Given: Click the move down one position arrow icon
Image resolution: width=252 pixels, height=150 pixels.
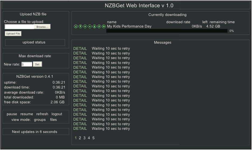Looking at the screenshot, I should click(x=90, y=26).
